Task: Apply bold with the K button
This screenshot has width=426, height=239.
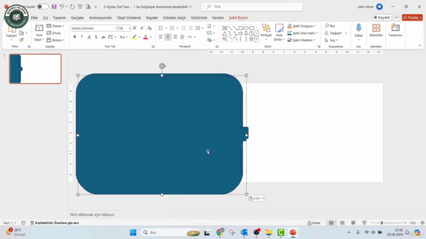Action: pyautogui.click(x=75, y=37)
